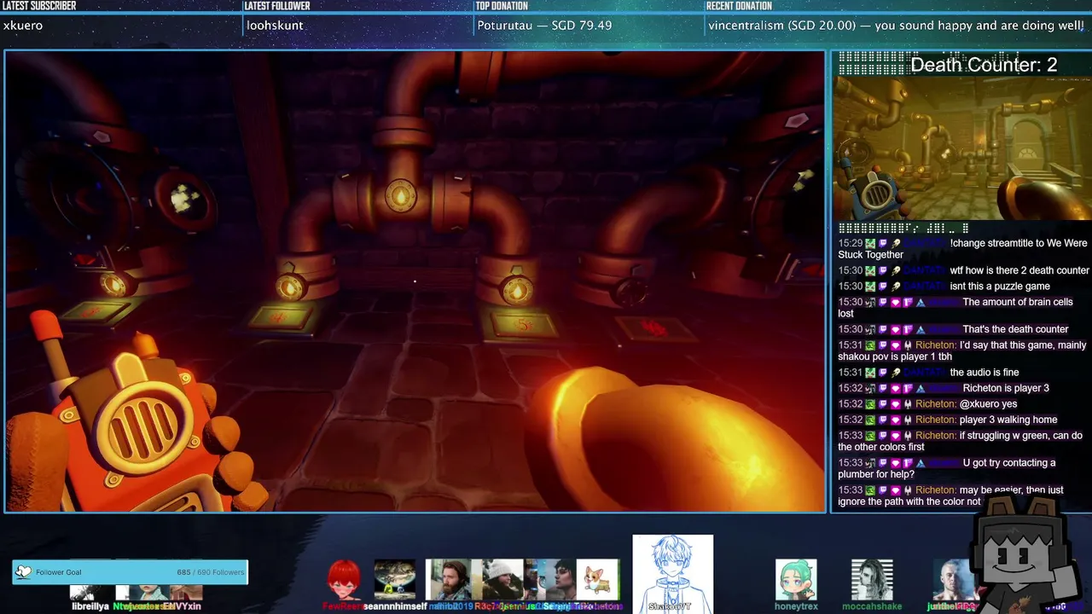Click the 'TOP DONATION' heading
This screenshot has height=614, width=1092.
502,6
